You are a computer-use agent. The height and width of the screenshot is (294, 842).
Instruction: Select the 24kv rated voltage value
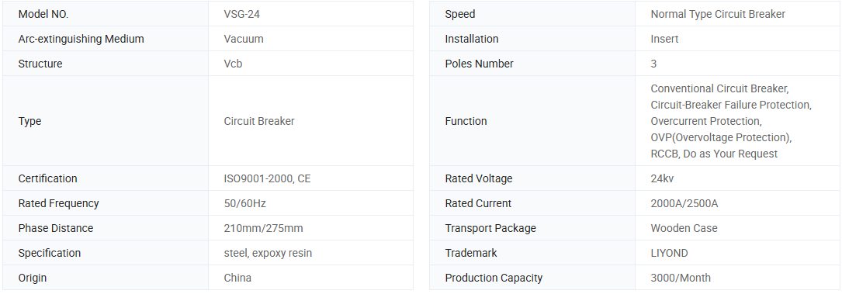pos(662,178)
